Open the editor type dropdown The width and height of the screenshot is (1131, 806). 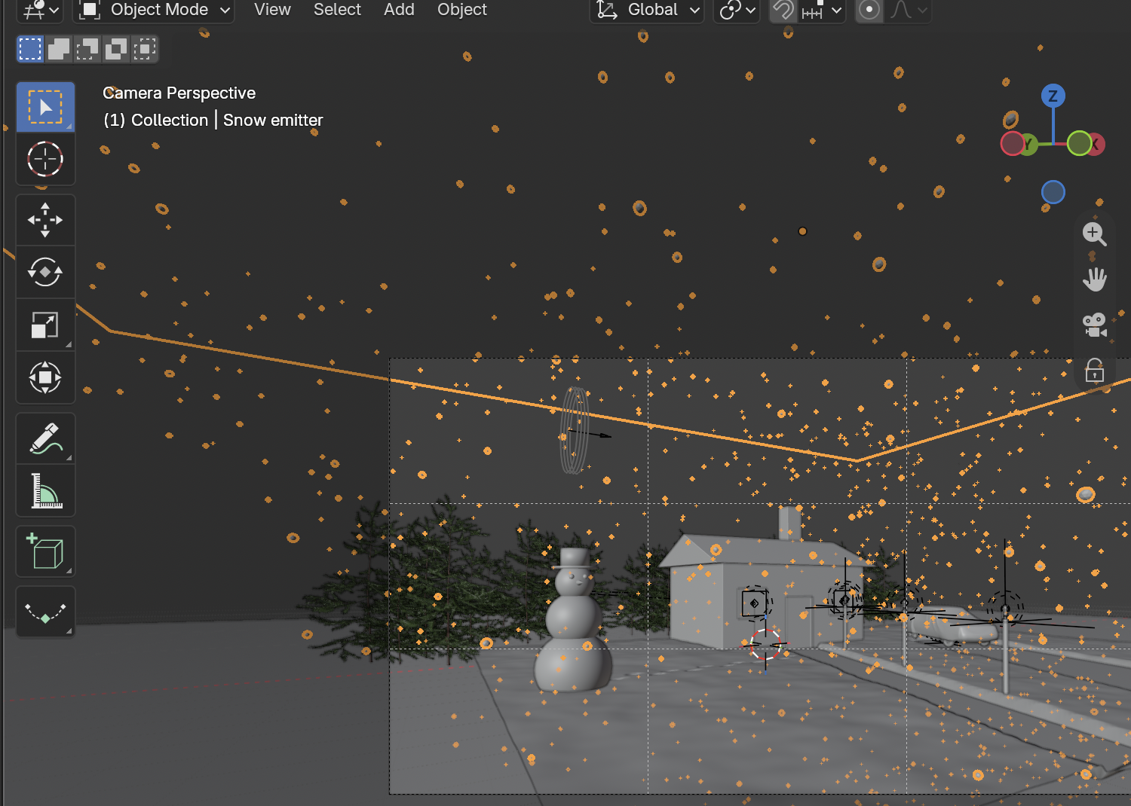[x=40, y=10]
